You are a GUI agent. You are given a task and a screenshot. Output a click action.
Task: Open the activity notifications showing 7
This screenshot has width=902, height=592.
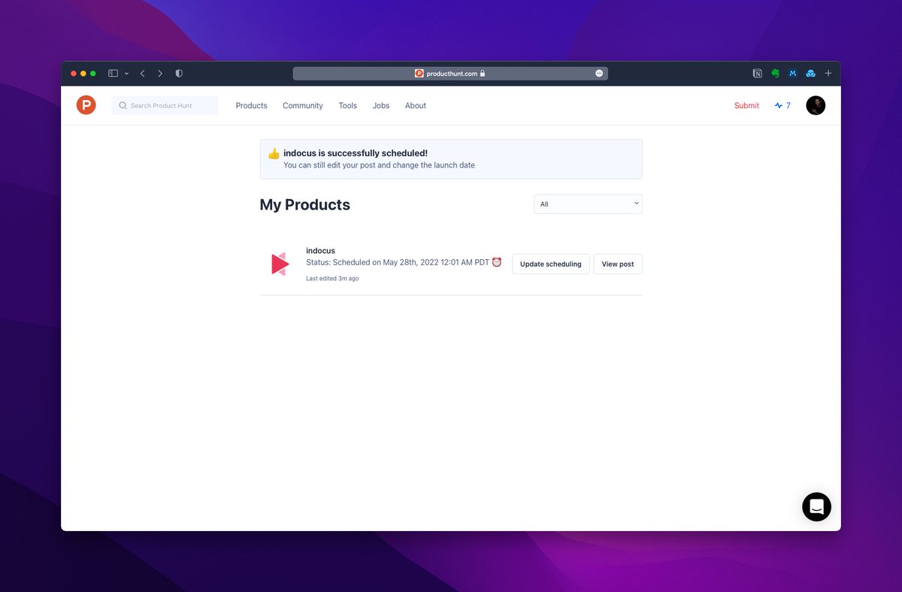pyautogui.click(x=782, y=106)
